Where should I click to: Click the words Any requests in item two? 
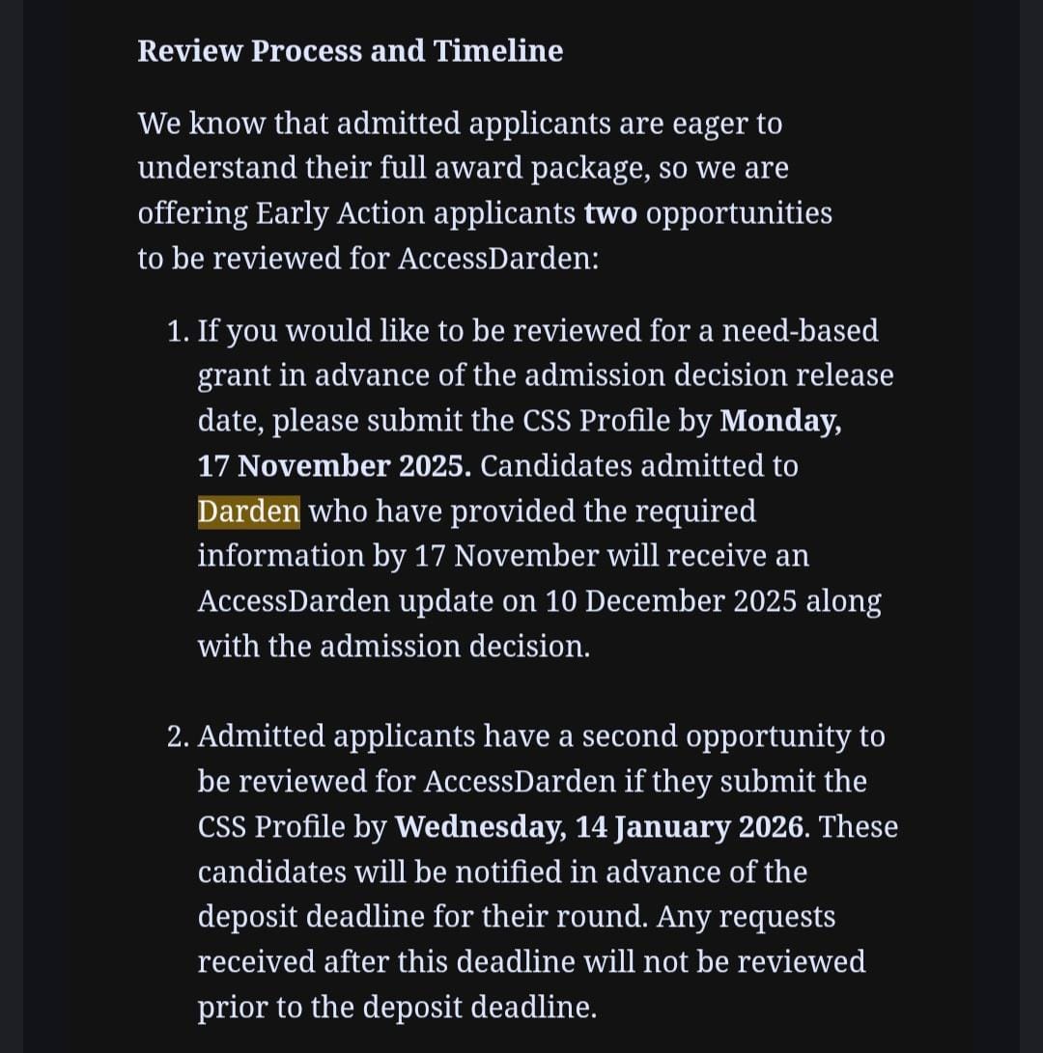(x=746, y=917)
